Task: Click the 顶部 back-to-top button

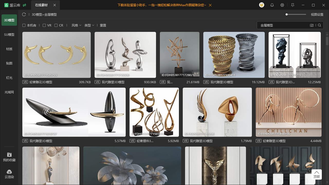Action: 317,174
